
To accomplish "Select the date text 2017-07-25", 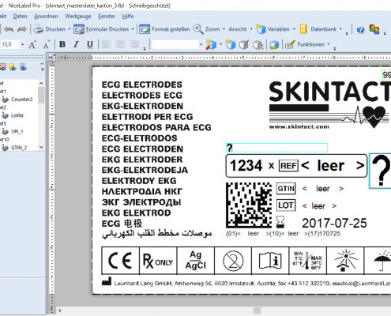I will pos(334,223).
